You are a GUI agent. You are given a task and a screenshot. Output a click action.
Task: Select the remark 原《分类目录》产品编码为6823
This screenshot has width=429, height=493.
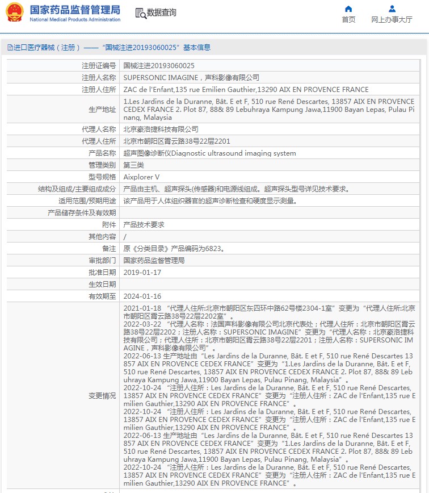point(174,249)
